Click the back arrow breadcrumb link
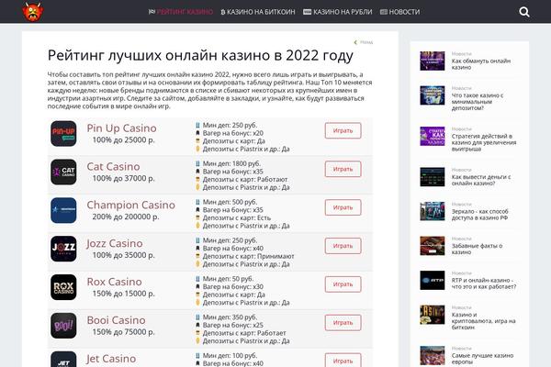Image resolution: width=551 pixels, height=367 pixels. pyautogui.click(x=364, y=42)
